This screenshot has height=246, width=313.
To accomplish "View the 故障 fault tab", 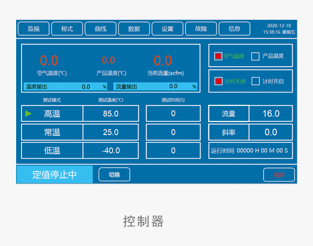I will (201, 29).
